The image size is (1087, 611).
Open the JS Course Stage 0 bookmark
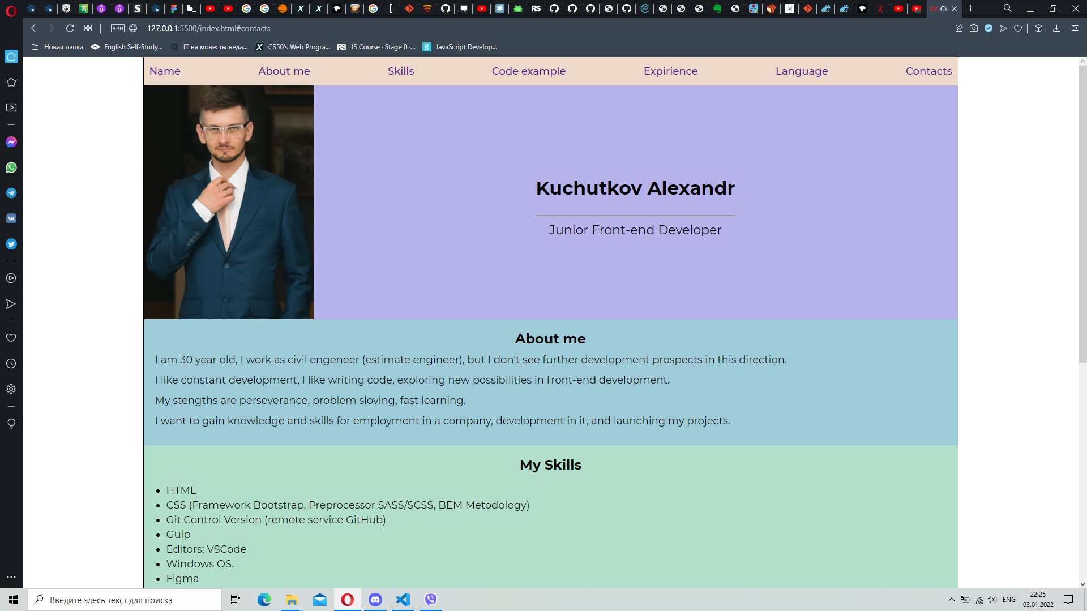[x=376, y=47]
